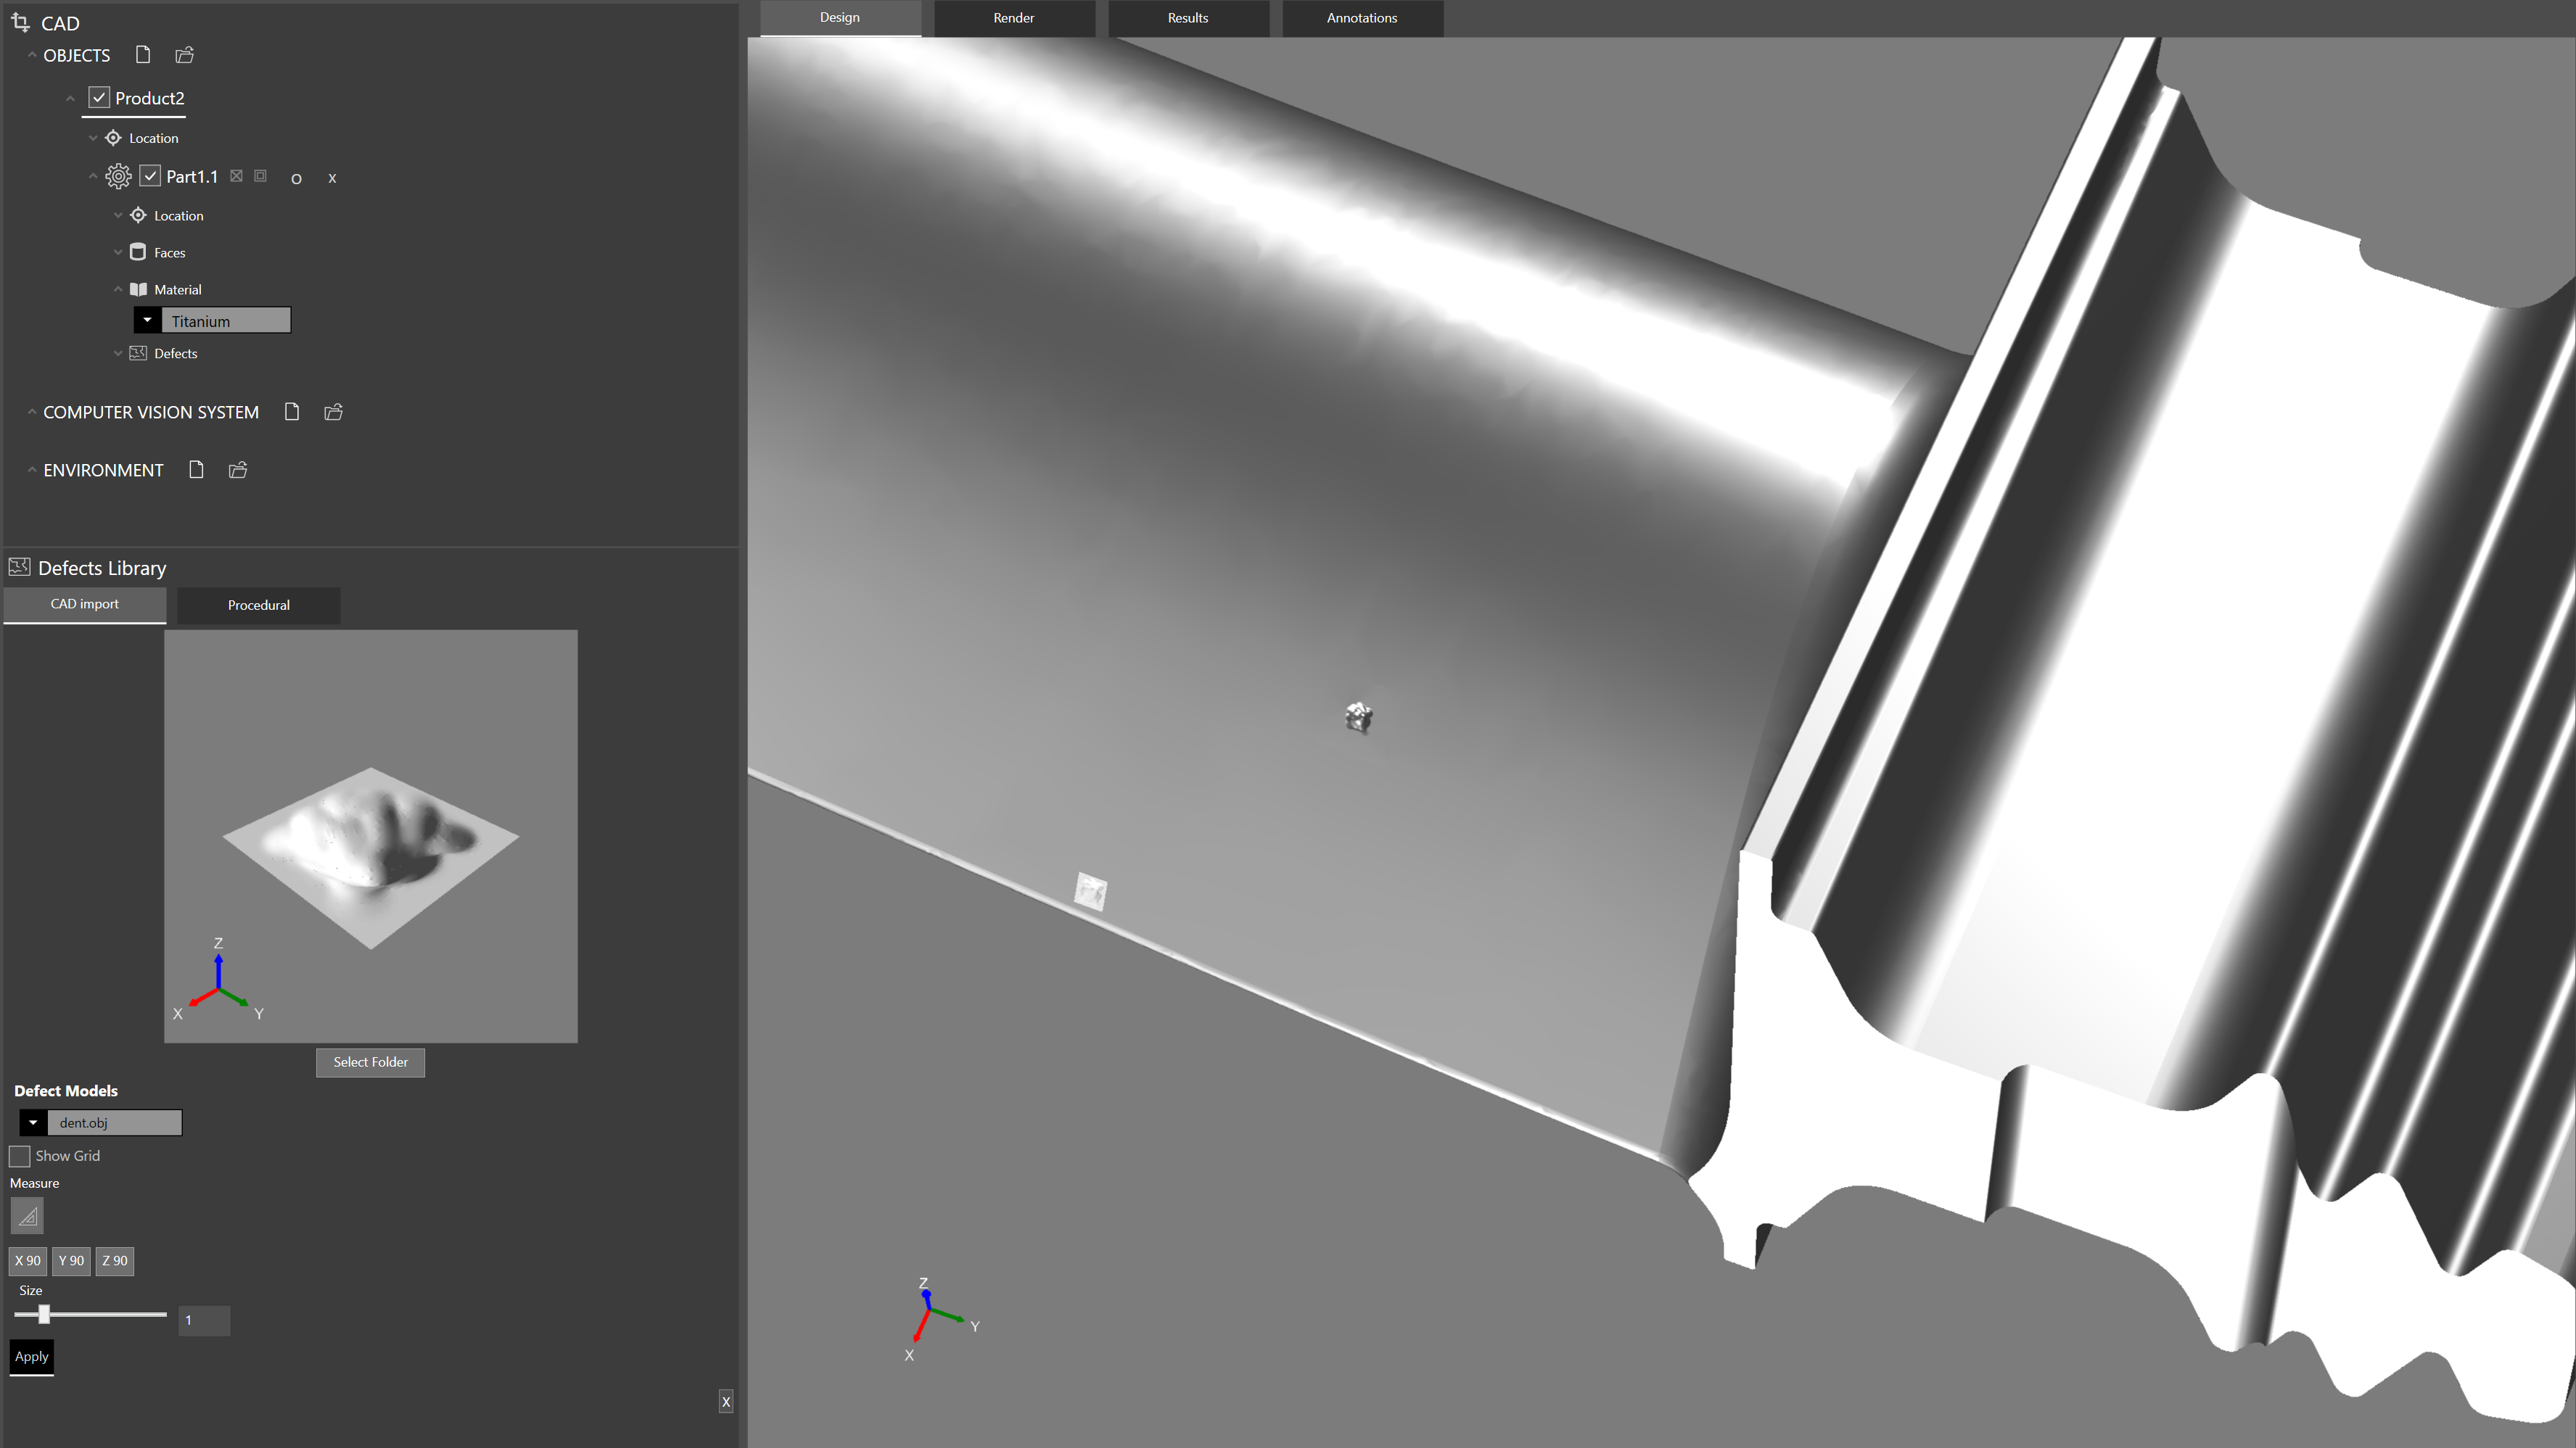Click the gear icon beside Part1.1
Screen dimensions: 2576x1448
tap(118, 177)
